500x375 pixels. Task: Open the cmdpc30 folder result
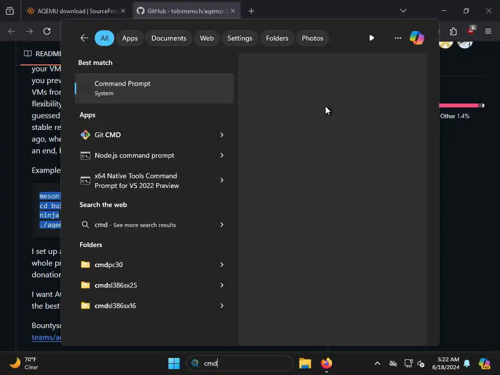[154, 265]
